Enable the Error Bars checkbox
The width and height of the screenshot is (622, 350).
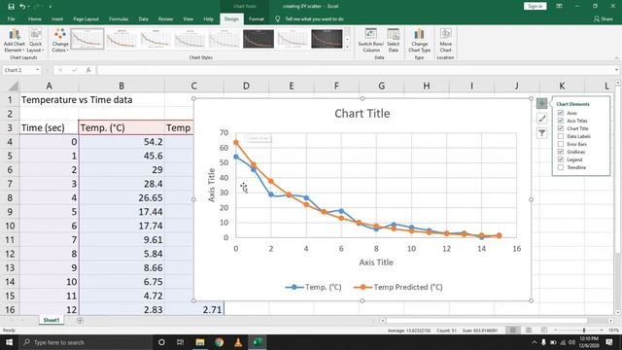(561, 144)
